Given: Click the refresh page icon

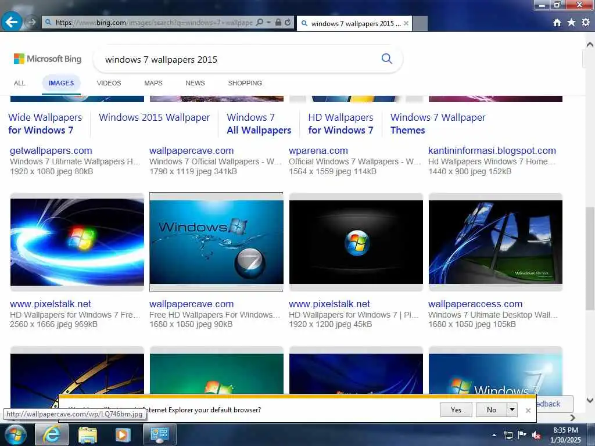Looking at the screenshot, I should point(288,23).
